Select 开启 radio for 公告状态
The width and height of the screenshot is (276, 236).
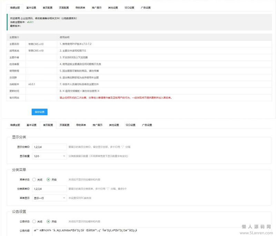coord(48,221)
